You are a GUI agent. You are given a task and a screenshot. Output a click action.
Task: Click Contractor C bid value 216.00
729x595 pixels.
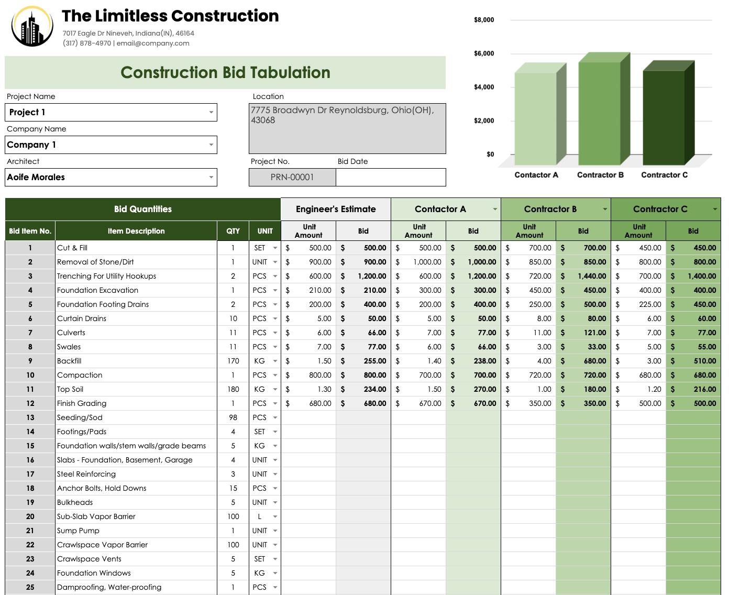click(x=693, y=390)
